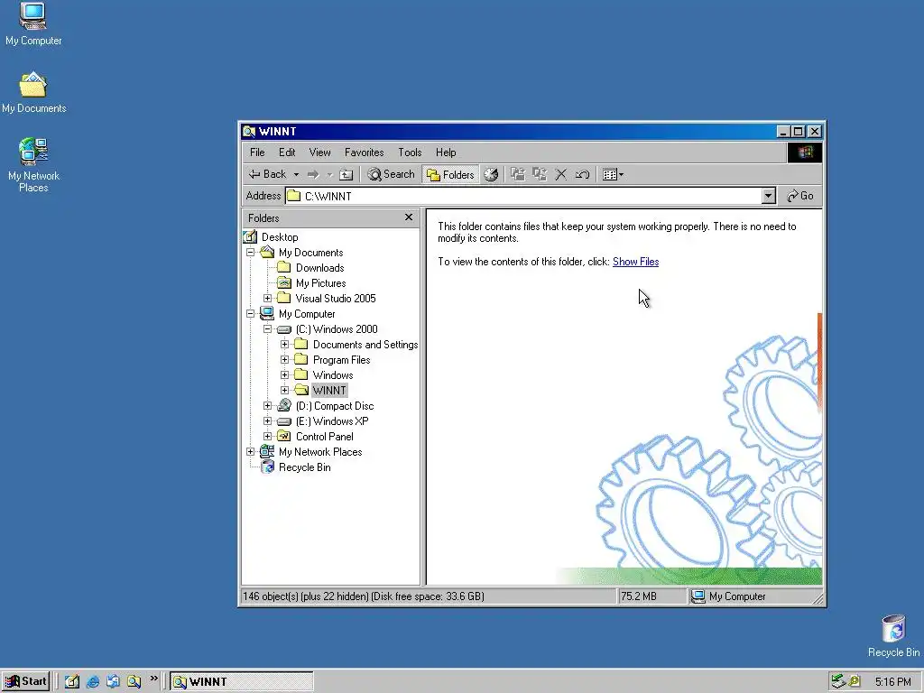The width and height of the screenshot is (924, 693).
Task: Expand the Visual Studio 2005 node
Action: (x=267, y=298)
